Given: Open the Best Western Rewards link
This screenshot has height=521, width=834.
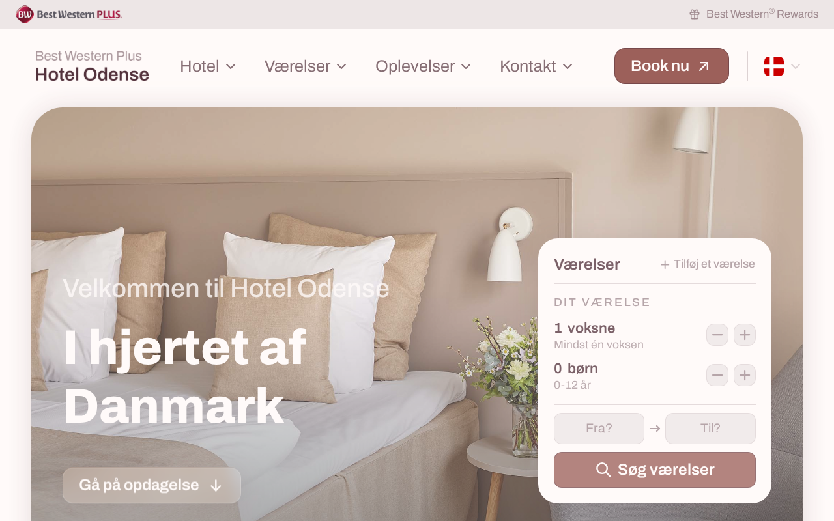Looking at the screenshot, I should click(762, 14).
